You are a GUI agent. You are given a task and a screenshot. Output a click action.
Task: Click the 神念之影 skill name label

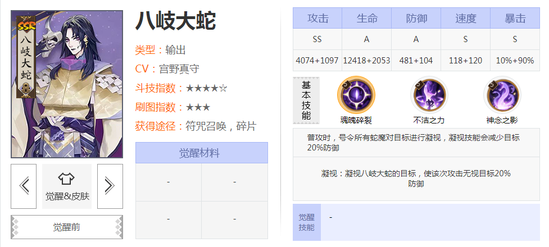coord(502,120)
